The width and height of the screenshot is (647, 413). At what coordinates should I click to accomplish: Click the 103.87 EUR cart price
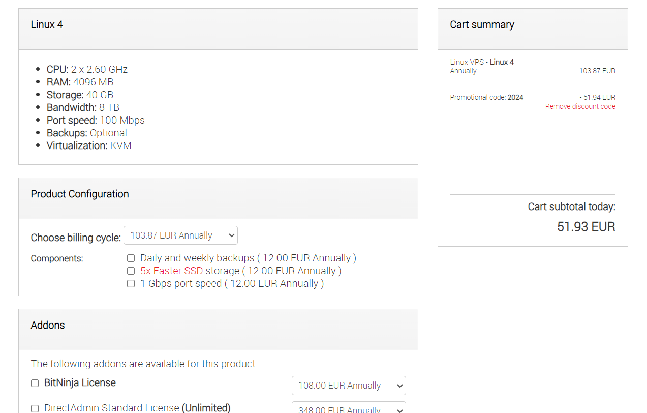597,71
